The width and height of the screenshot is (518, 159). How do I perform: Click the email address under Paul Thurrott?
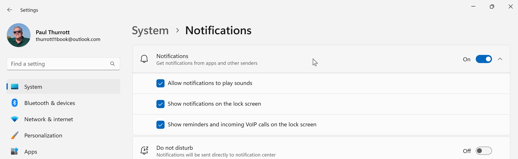[68, 39]
